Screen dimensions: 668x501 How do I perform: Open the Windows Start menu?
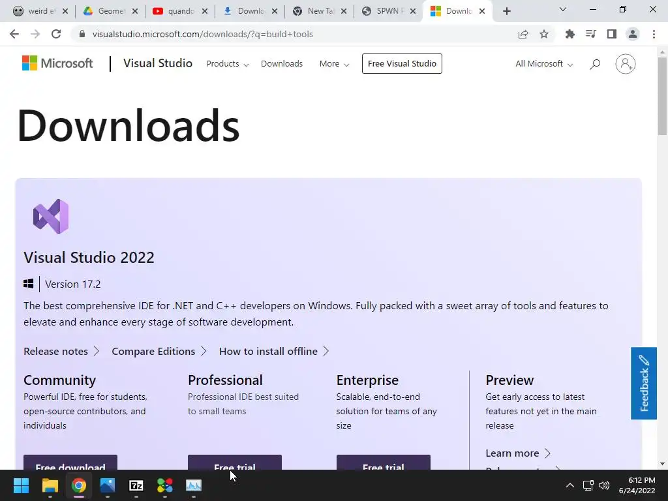coord(21,485)
